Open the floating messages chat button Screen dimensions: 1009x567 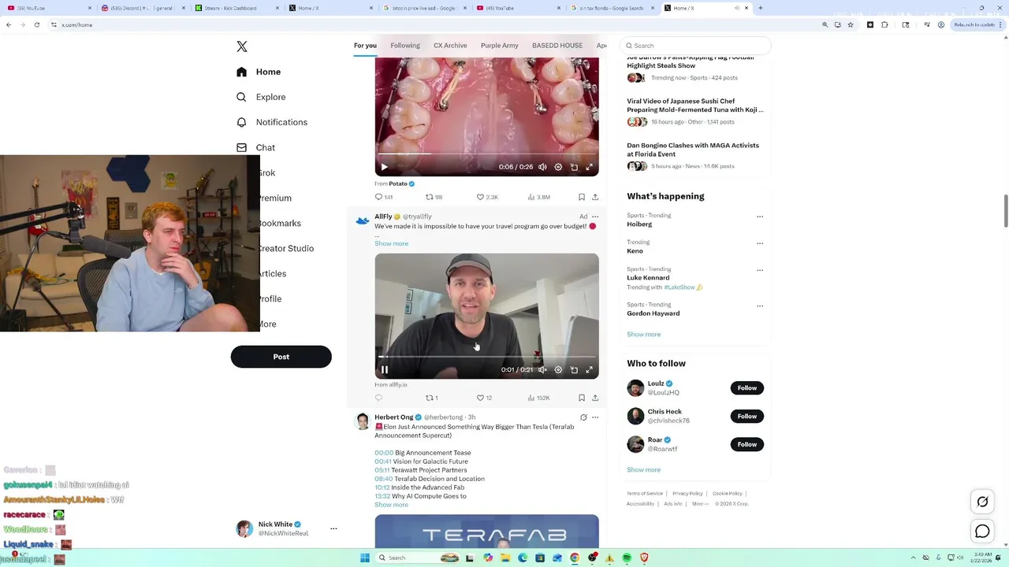[x=982, y=532]
